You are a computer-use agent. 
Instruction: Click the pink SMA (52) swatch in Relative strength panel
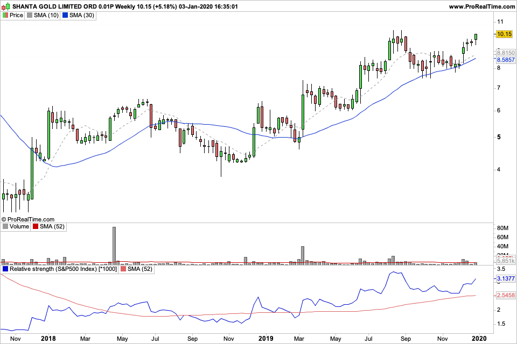tap(123, 269)
